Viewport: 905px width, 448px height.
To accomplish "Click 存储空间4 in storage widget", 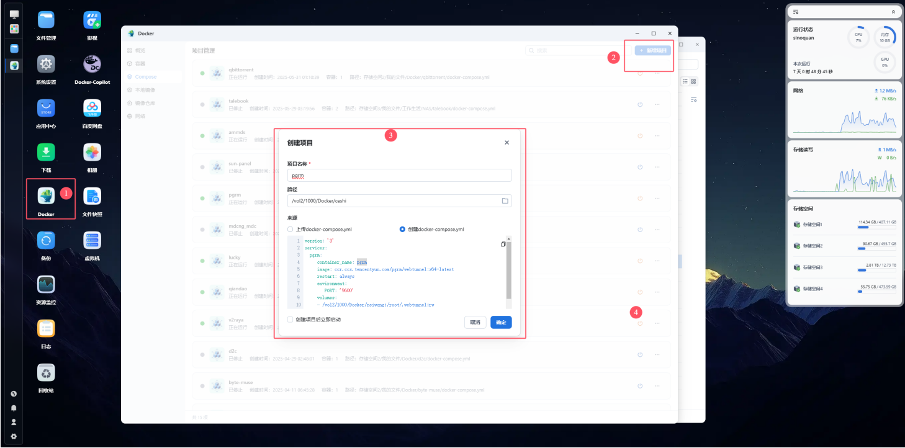I will [845, 289].
